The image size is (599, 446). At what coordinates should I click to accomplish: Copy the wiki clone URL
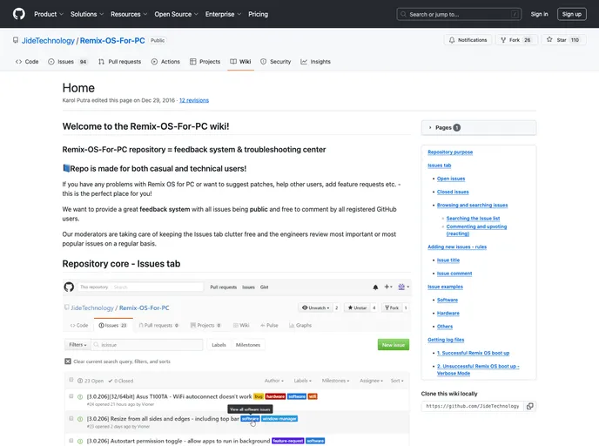pyautogui.click(x=530, y=406)
